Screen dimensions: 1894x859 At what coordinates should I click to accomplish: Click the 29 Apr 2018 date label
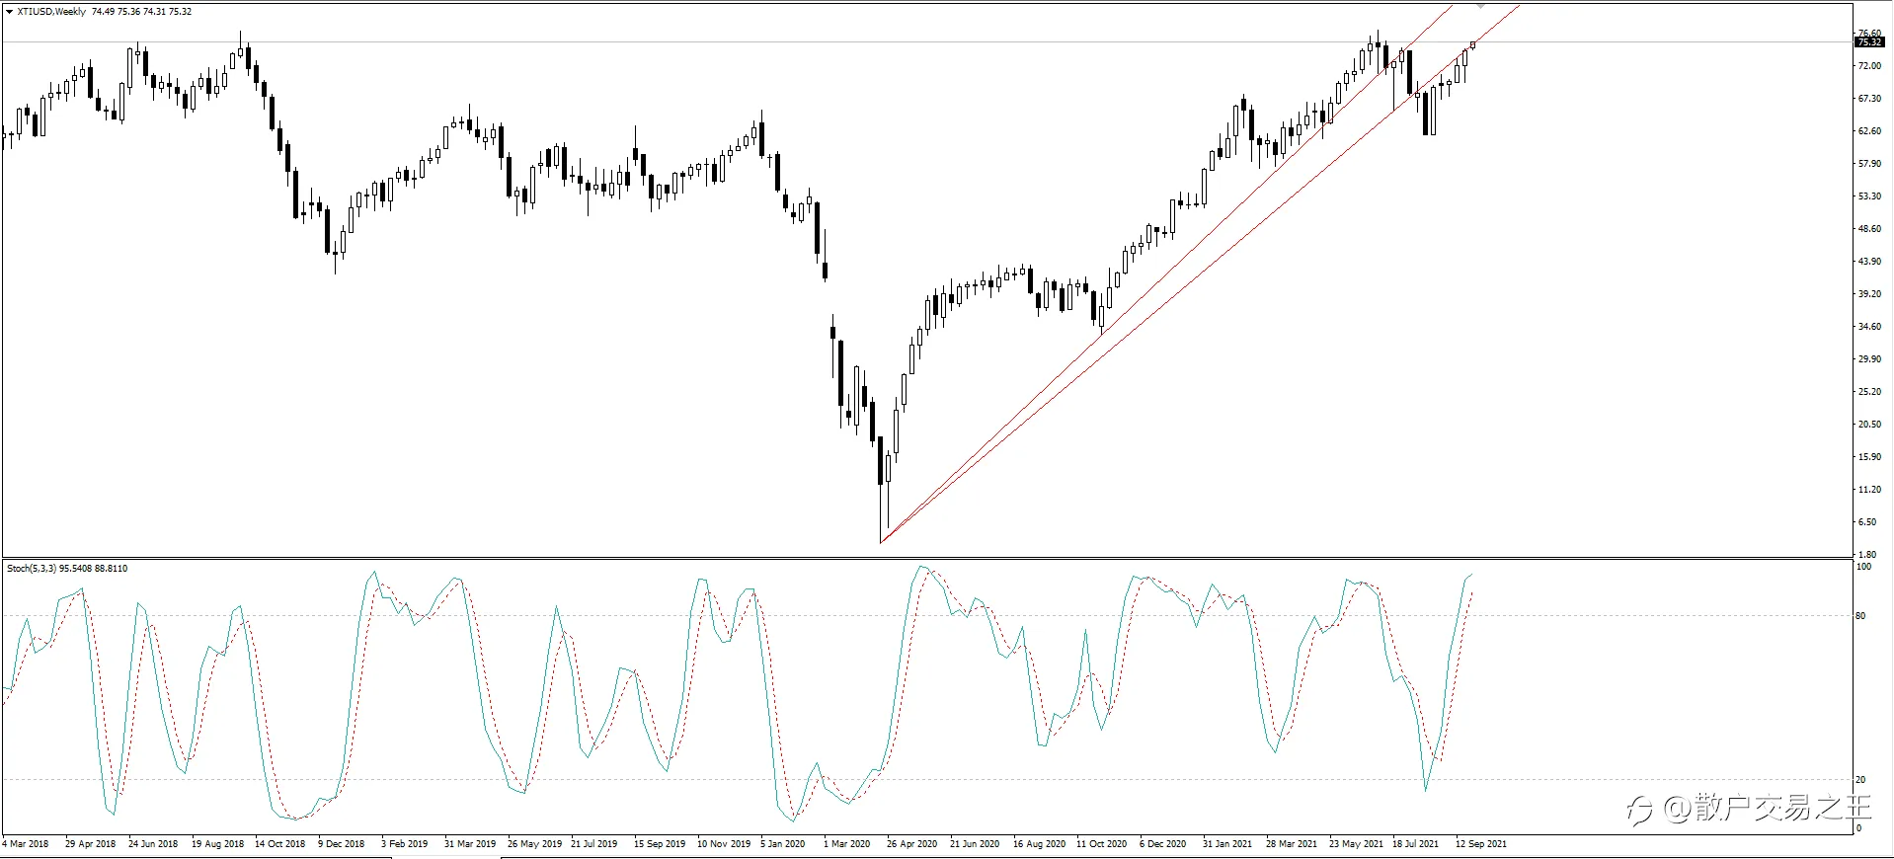point(90,844)
